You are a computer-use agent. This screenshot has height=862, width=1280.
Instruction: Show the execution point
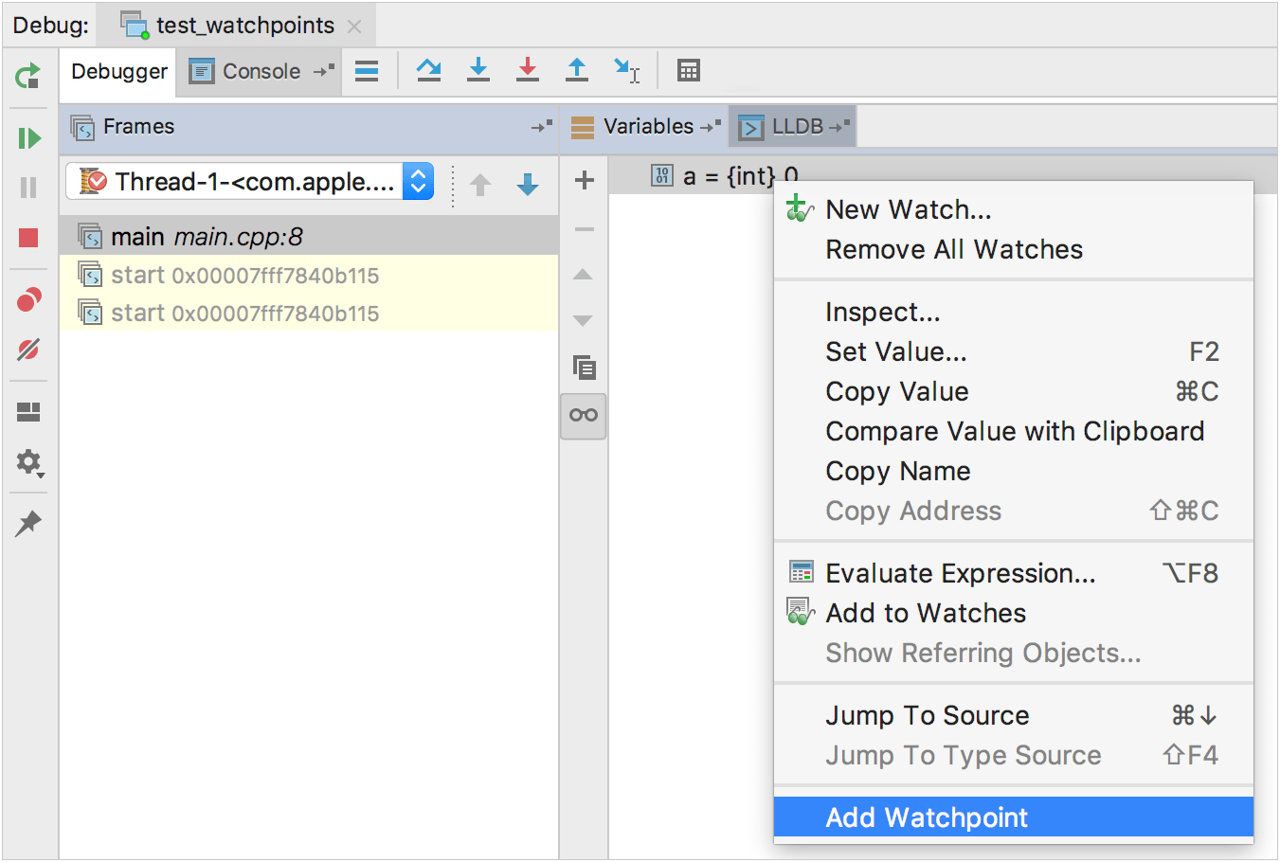[x=367, y=71]
